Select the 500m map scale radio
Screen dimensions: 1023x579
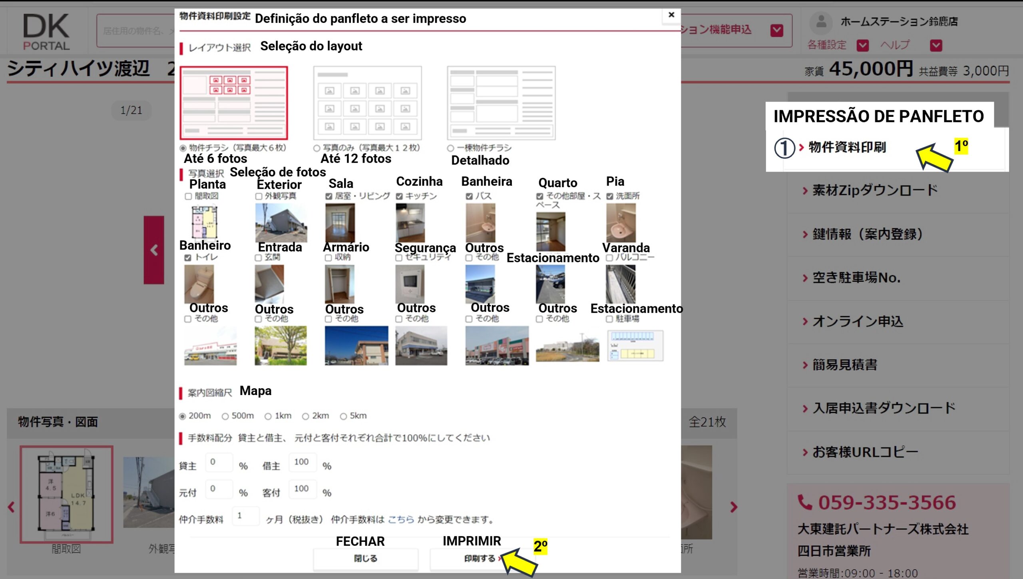pyautogui.click(x=225, y=417)
